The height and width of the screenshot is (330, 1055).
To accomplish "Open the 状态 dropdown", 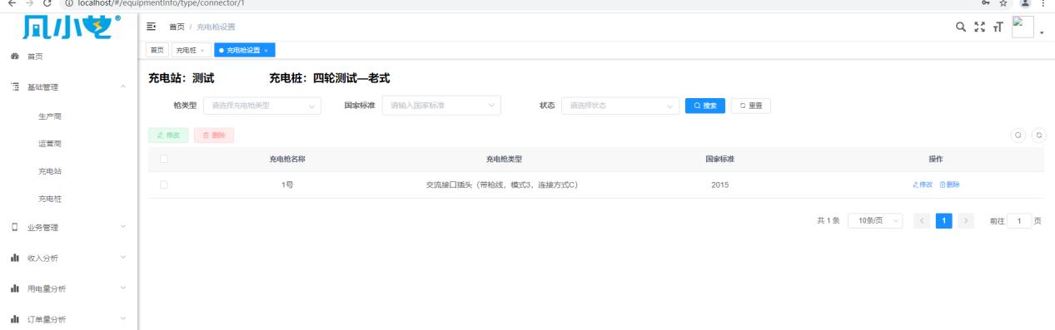I will 620,106.
